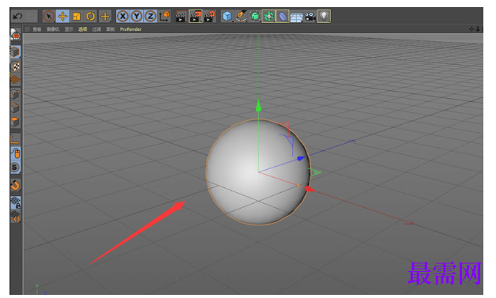Image resolution: width=496 pixels, height=298 pixels.
Task: Toggle the Tweak mode mouse icon
Action: 16,153
